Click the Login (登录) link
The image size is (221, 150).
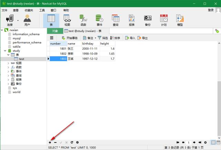(211, 10)
